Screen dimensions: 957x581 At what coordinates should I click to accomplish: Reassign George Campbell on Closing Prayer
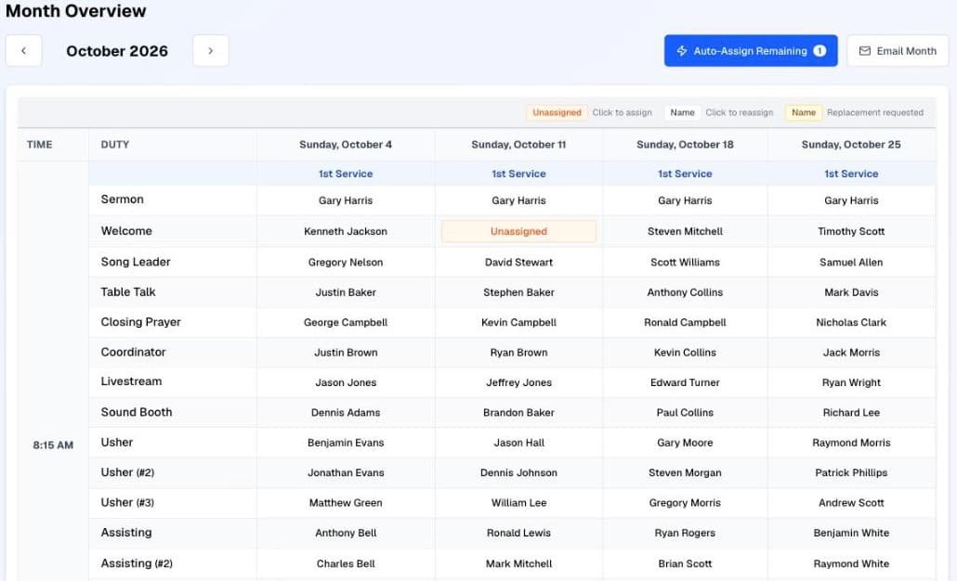(346, 322)
